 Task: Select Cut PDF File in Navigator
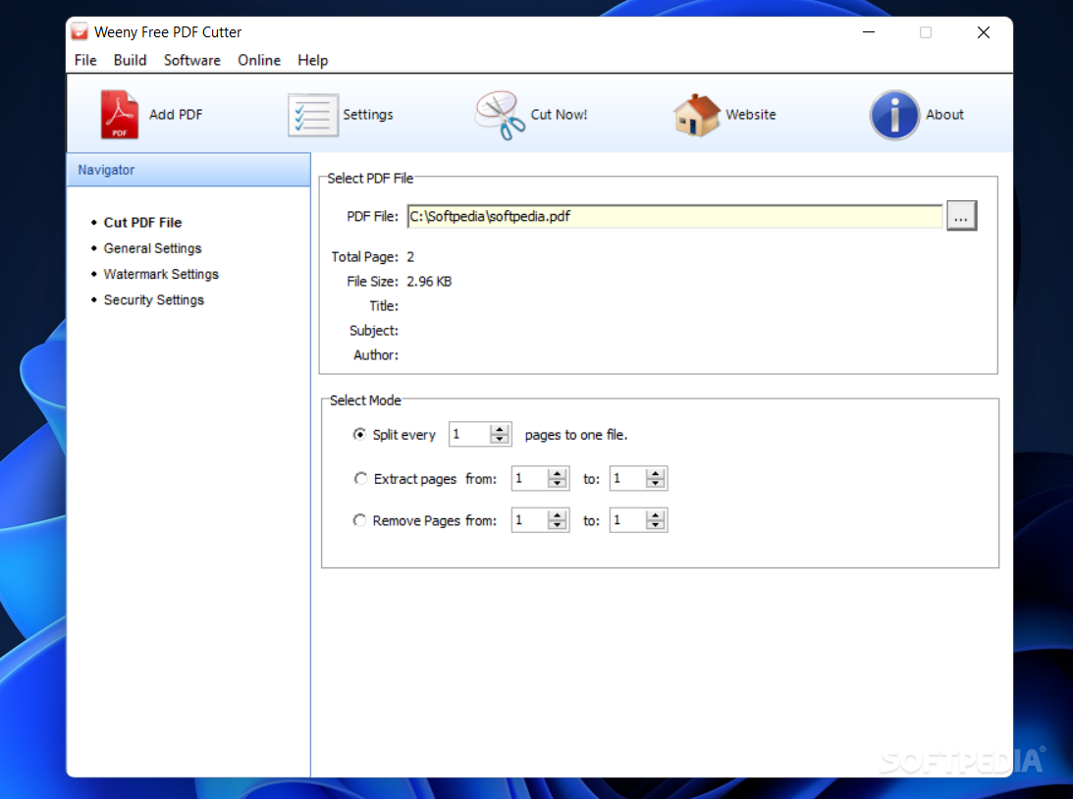point(142,222)
